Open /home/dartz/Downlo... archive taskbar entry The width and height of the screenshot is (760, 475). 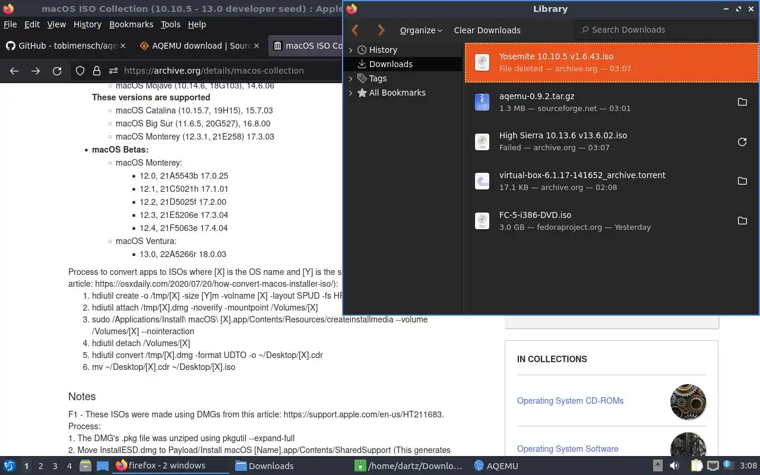tap(408, 466)
